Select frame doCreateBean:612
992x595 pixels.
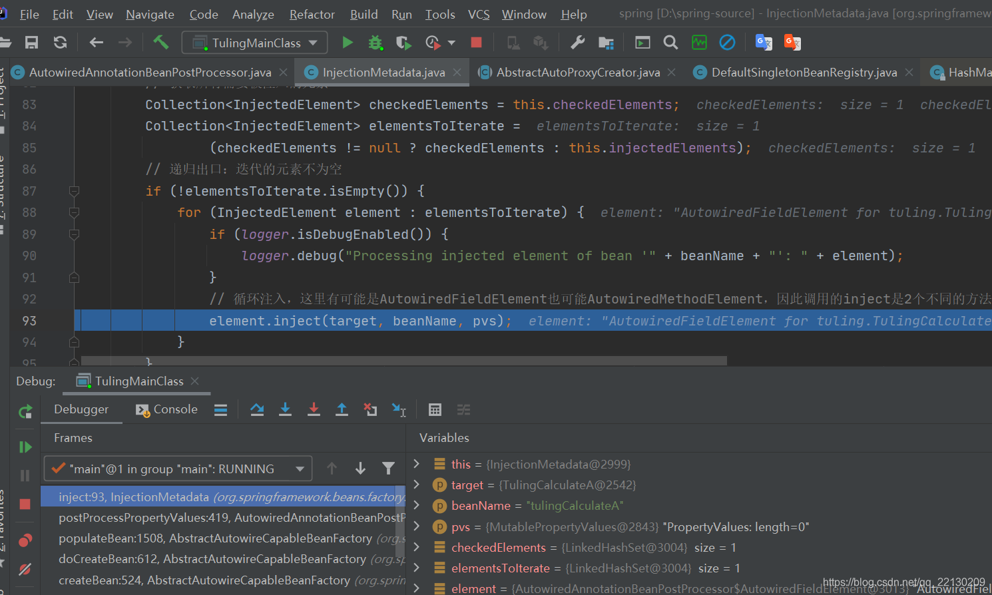[222, 559]
